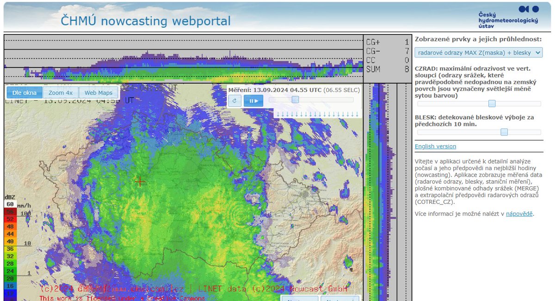Toggle the pause/play animation button
The width and height of the screenshot is (555, 301).
[x=253, y=100]
